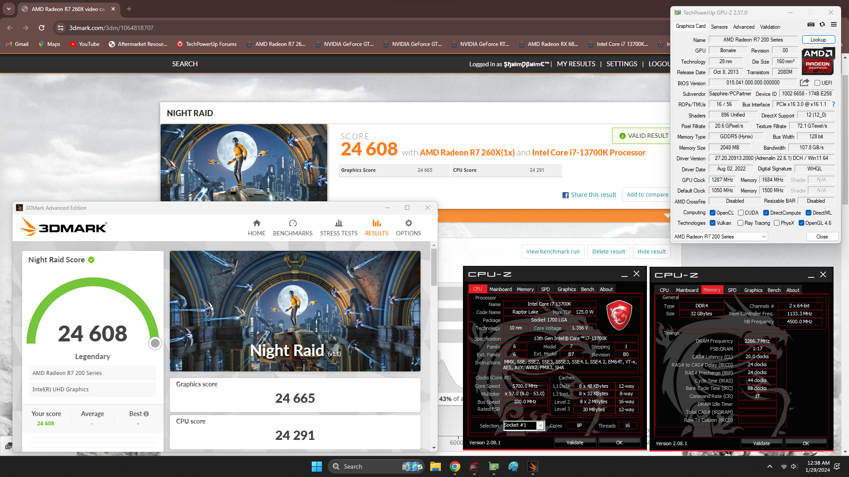
Task: Toggle the OpenGL 4.6 checkbox
Action: 801,223
